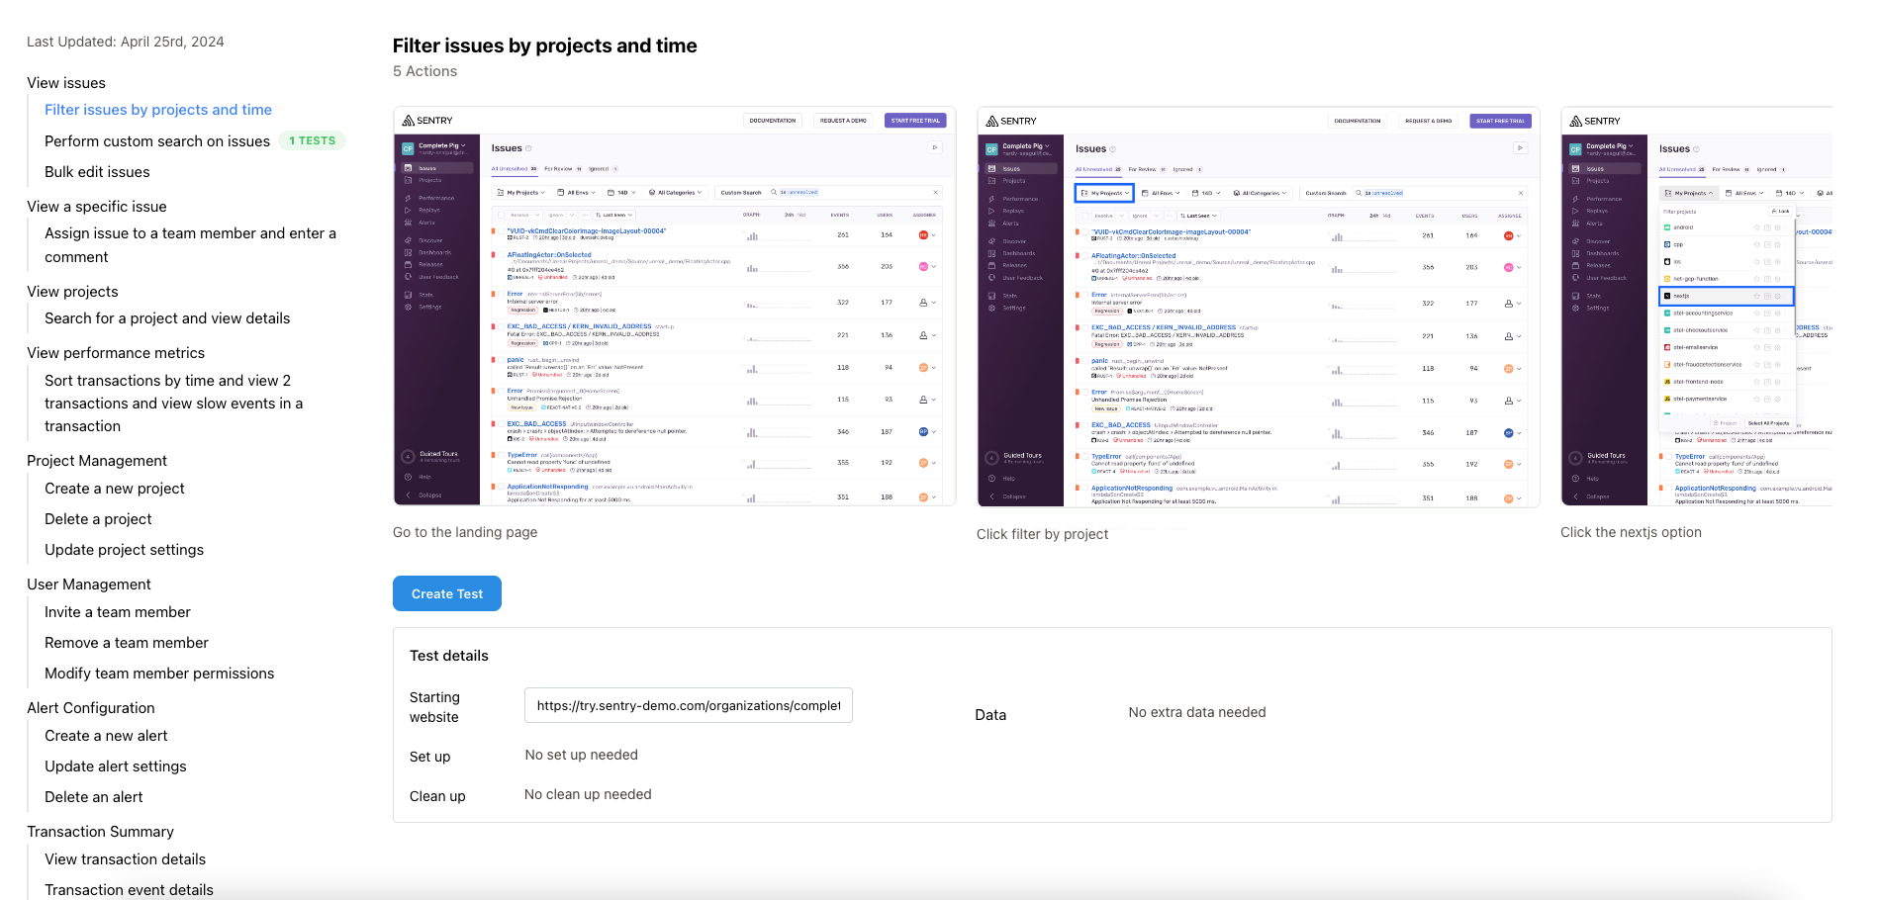The image size is (1879, 900).
Task: Click the 'No set up needed' text
Action: 582,755
